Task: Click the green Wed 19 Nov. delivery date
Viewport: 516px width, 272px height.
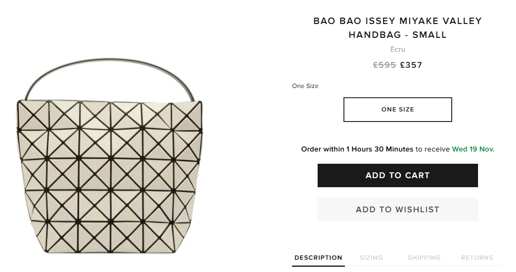Action: click(473, 149)
